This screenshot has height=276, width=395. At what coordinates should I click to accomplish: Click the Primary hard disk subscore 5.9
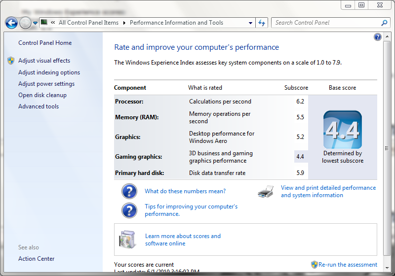pyautogui.click(x=300, y=173)
